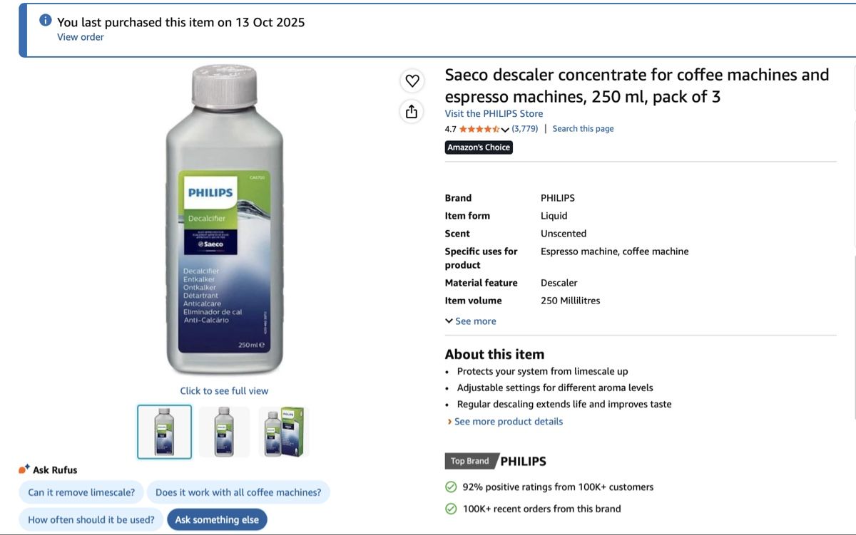The height and width of the screenshot is (535, 856).
Task: Select the second bottle thumbnail
Action: tap(224, 432)
